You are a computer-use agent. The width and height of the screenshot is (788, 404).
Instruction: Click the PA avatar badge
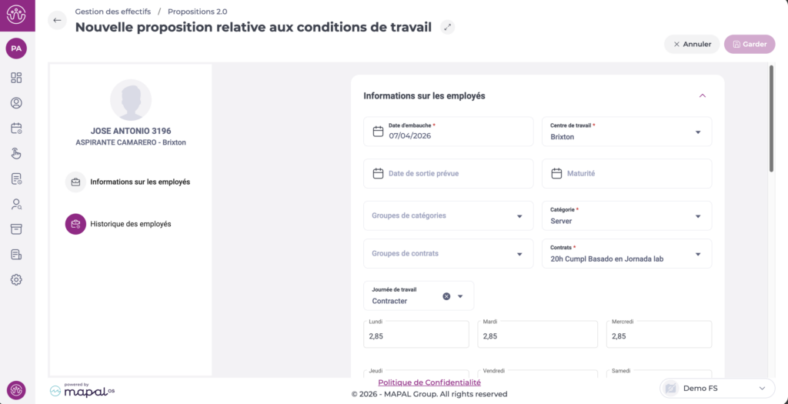pyautogui.click(x=16, y=48)
